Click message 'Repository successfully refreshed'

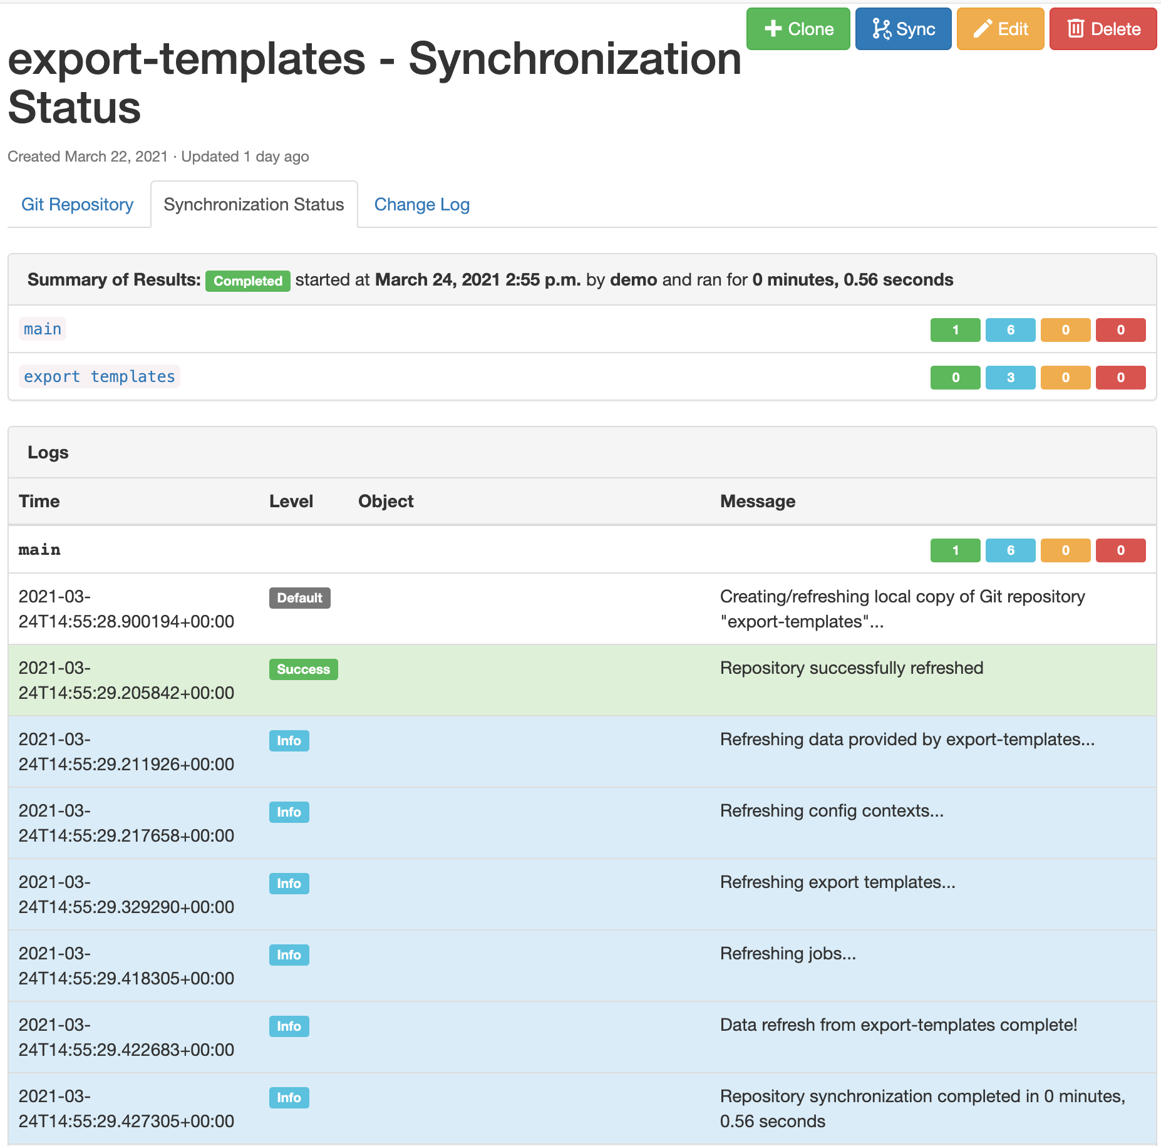pos(852,668)
